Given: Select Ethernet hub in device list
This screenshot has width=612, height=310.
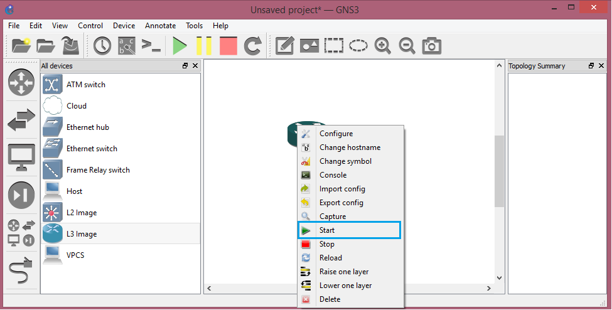Looking at the screenshot, I should (121, 127).
